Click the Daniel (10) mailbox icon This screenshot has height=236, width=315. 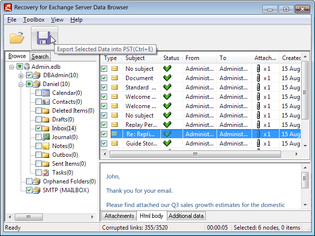point(36,84)
